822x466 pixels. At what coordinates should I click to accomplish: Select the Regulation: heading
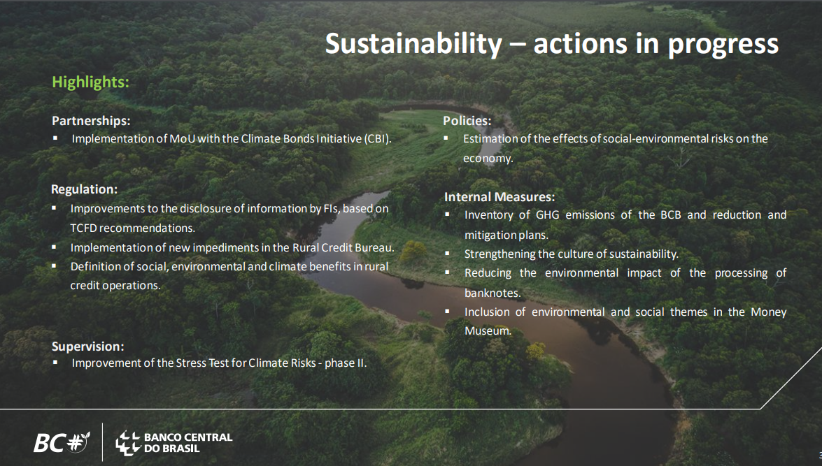coord(84,189)
